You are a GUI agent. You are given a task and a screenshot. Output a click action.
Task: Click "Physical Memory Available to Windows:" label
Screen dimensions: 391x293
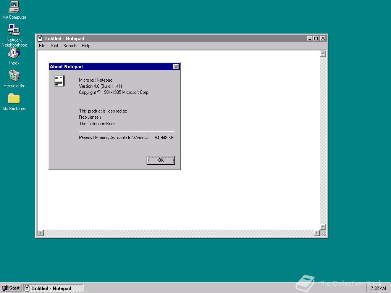click(x=115, y=138)
